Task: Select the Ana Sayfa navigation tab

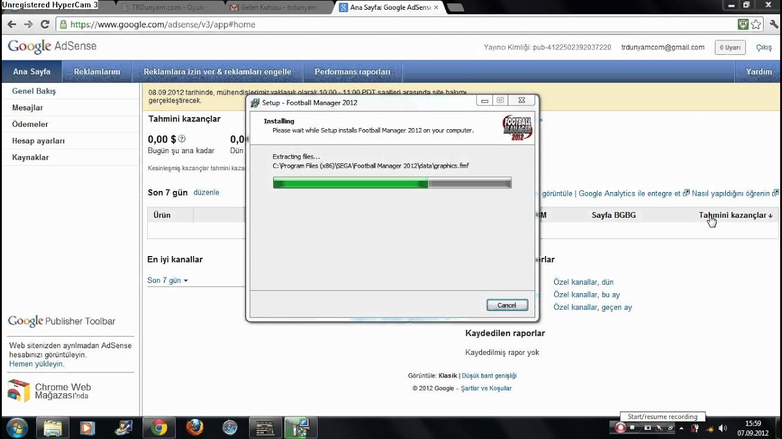Action: [32, 71]
